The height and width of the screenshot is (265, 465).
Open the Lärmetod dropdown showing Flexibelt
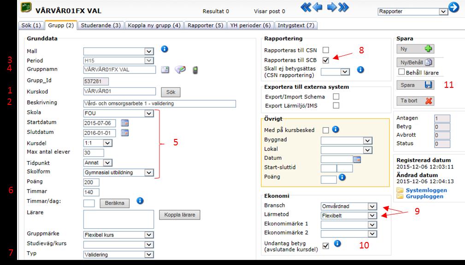point(349,216)
